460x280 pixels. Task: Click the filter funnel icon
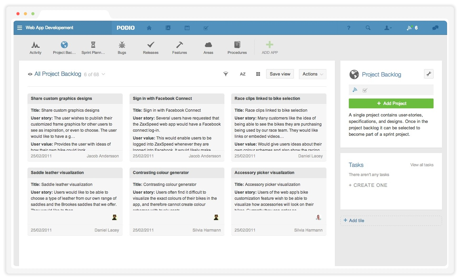click(x=225, y=74)
